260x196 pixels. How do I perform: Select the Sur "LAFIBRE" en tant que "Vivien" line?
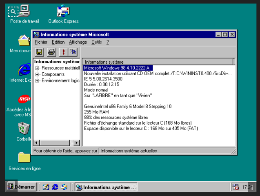tap(118, 96)
